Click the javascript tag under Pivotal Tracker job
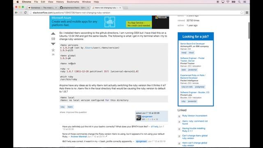The height and width of the screenshot is (148, 263). tap(192, 70)
